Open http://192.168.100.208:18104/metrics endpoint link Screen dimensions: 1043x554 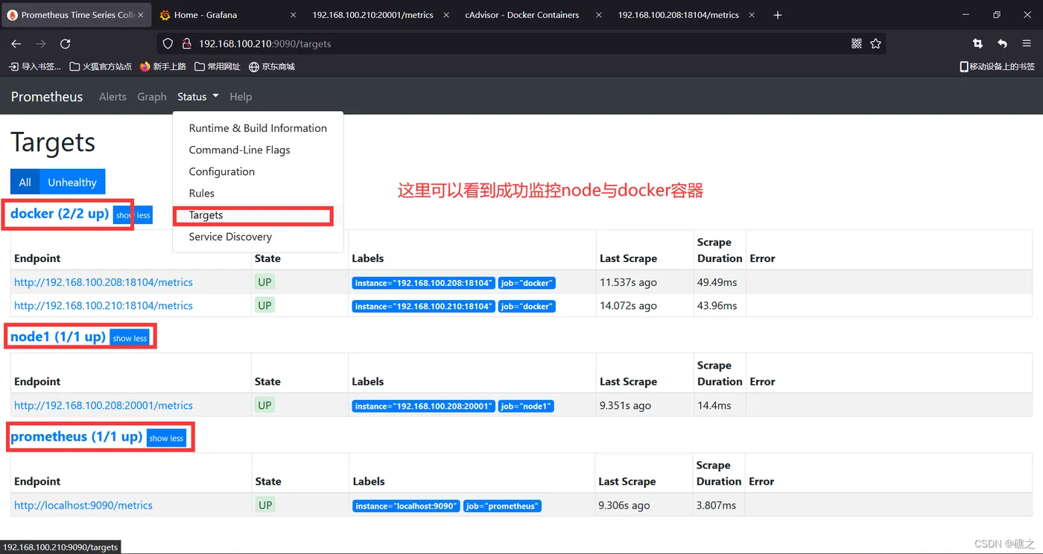[104, 282]
